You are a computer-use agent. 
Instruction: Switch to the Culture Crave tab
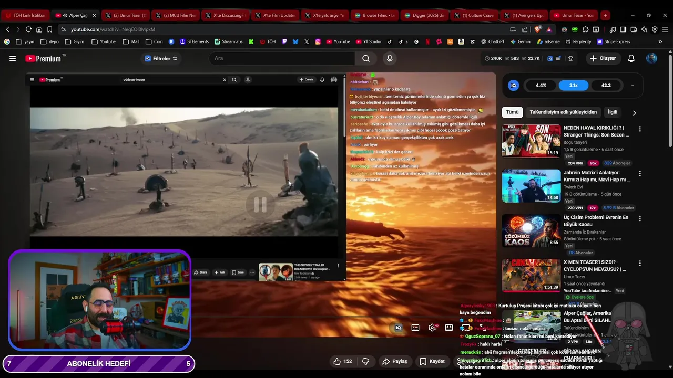pos(475,15)
